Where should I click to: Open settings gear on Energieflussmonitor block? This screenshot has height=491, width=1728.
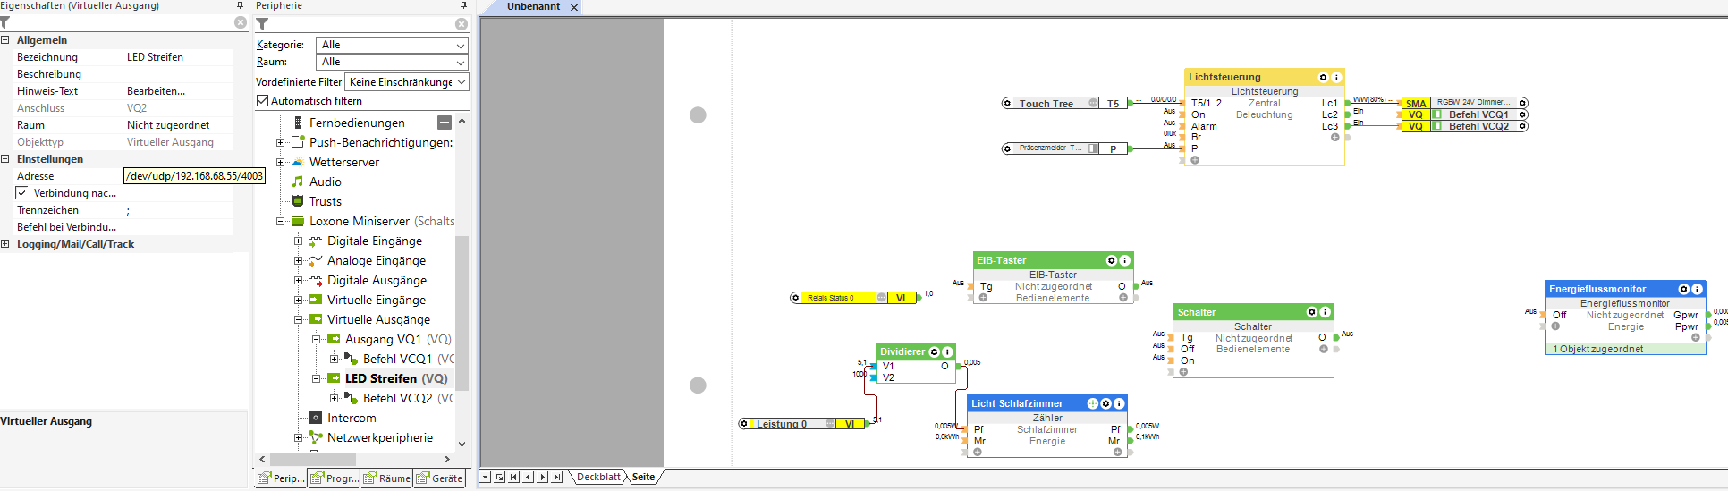(1684, 290)
